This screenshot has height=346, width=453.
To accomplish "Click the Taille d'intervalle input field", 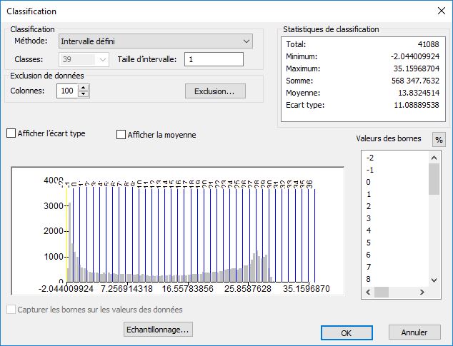I will (x=214, y=60).
